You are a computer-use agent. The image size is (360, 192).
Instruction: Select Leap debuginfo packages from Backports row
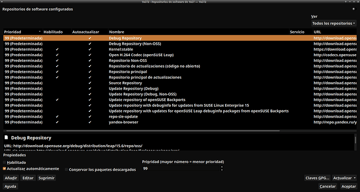click(180, 111)
